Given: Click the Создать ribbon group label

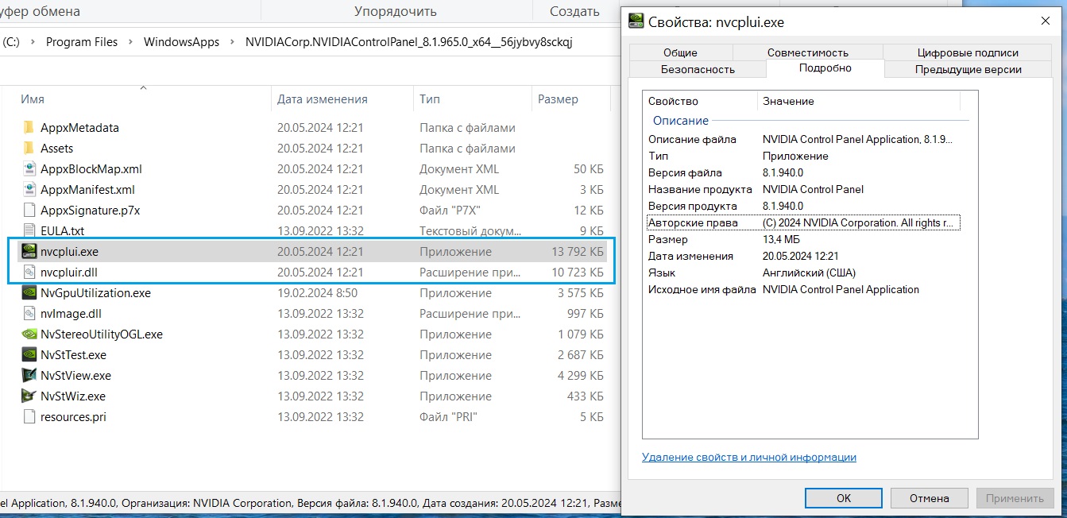Looking at the screenshot, I should tap(574, 11).
